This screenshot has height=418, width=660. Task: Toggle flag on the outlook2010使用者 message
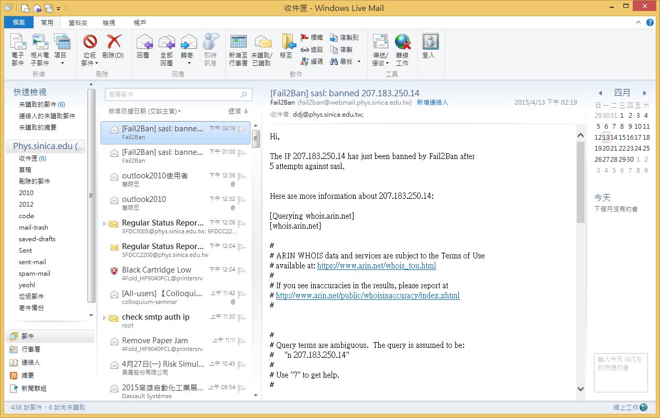[241, 176]
